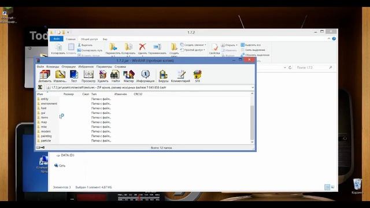Click Explorer's Переместить (Move to) icon

(113, 47)
